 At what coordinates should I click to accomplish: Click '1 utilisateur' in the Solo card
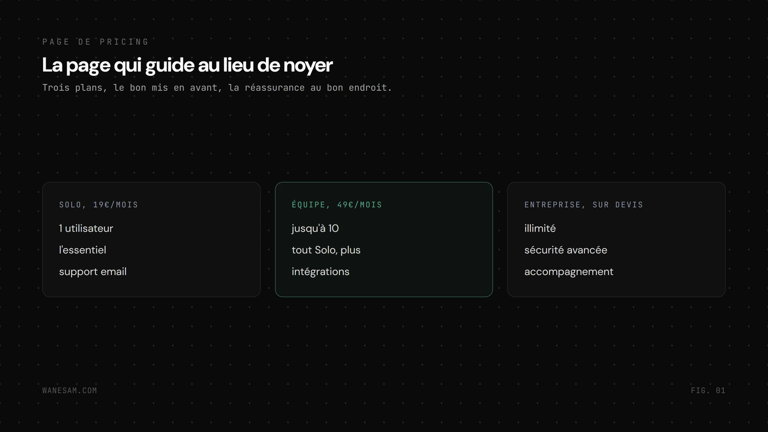[x=86, y=228]
